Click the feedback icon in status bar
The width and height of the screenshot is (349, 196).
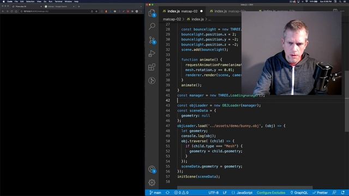[334, 193]
